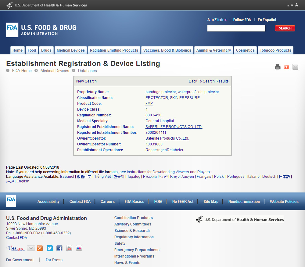Click Contact FDA under phone number
Screen dimensions: 305x267
pos(16,238)
